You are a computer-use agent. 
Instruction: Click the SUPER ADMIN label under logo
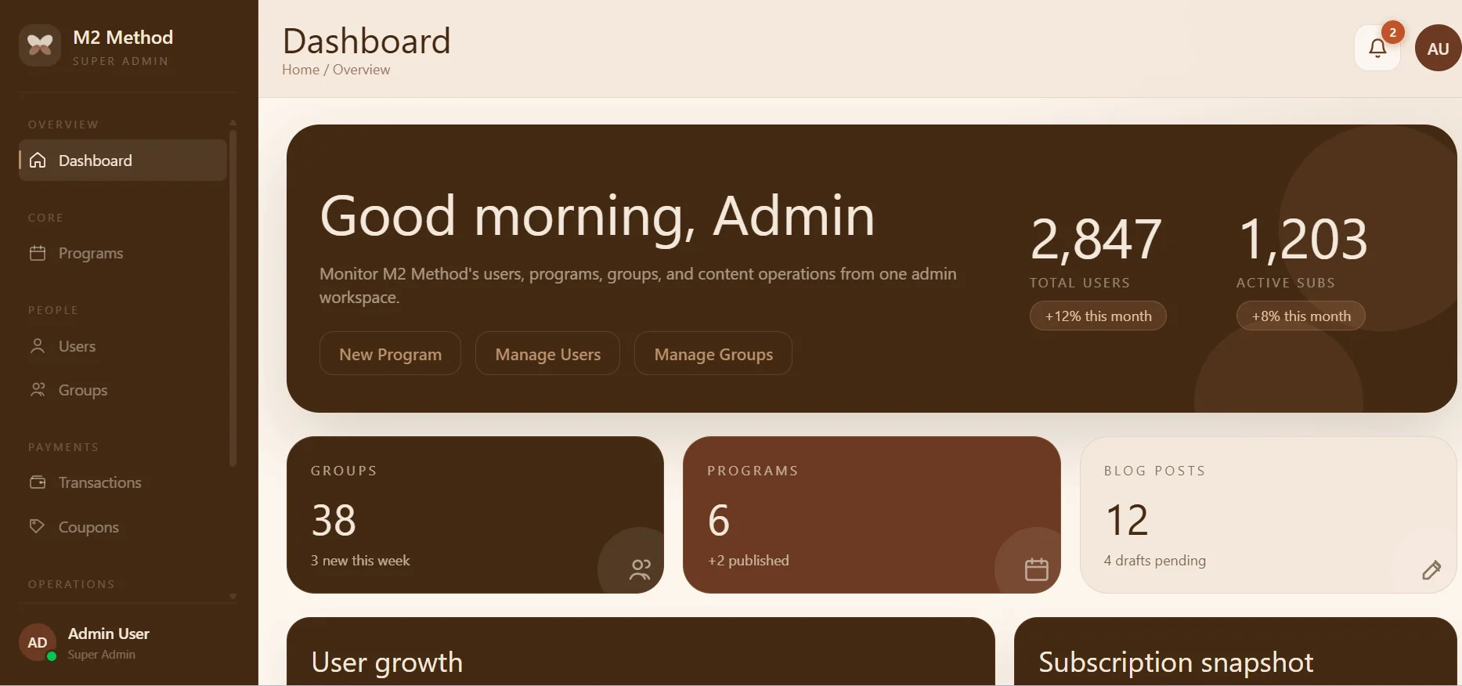(x=121, y=61)
